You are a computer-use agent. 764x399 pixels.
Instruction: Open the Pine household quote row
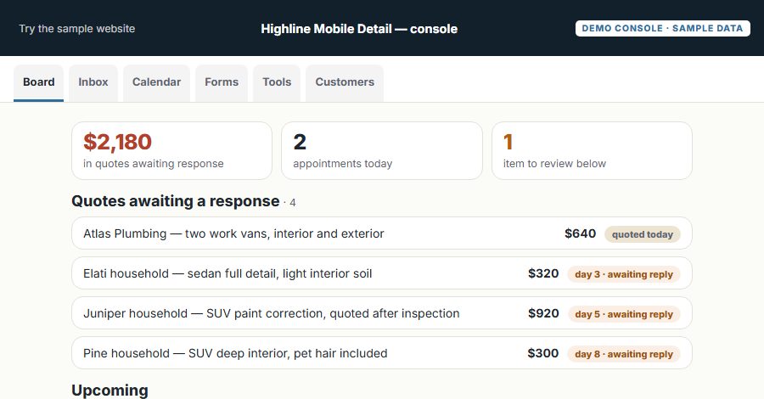point(382,353)
